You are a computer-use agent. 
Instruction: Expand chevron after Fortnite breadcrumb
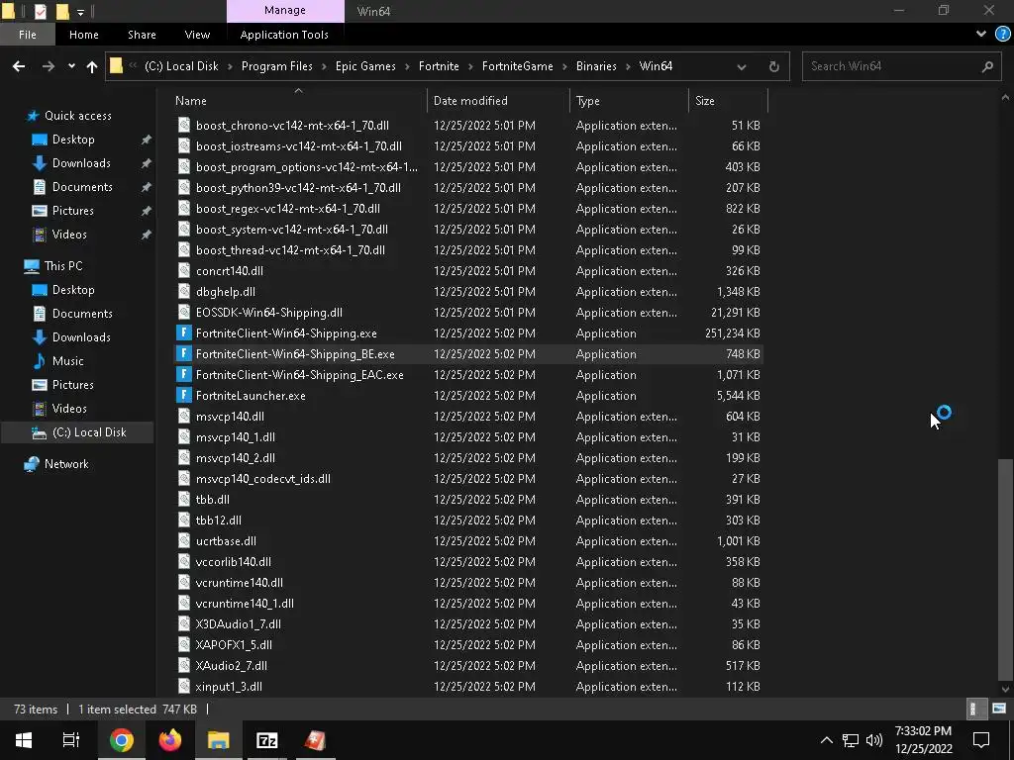[470, 66]
